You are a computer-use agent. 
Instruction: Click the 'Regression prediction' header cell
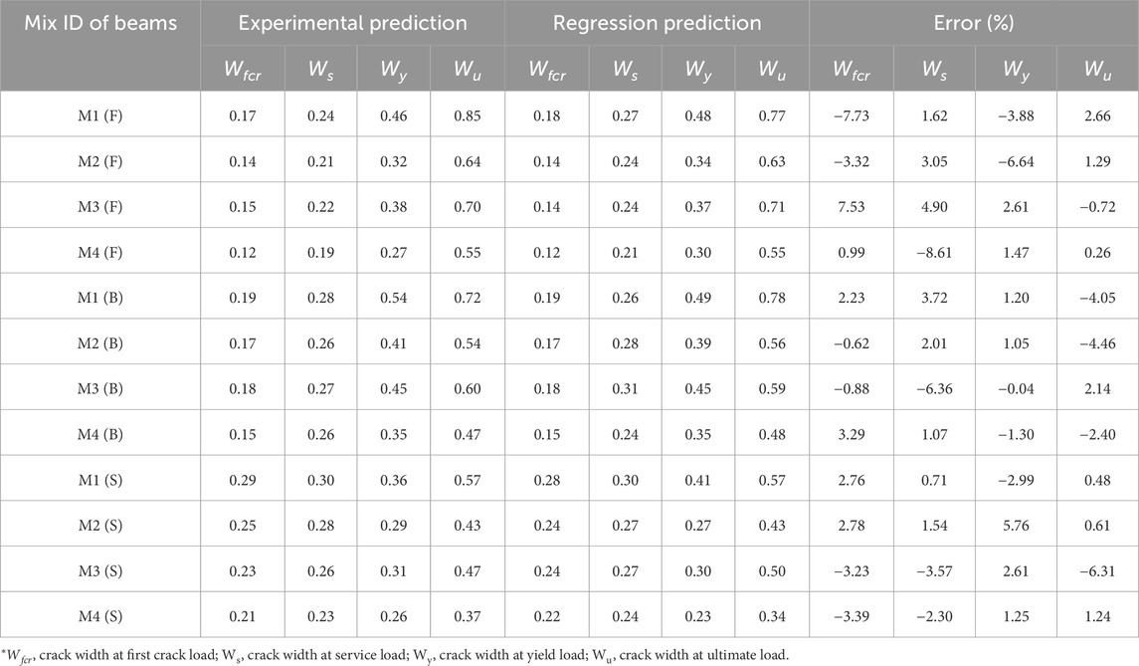coord(657,22)
